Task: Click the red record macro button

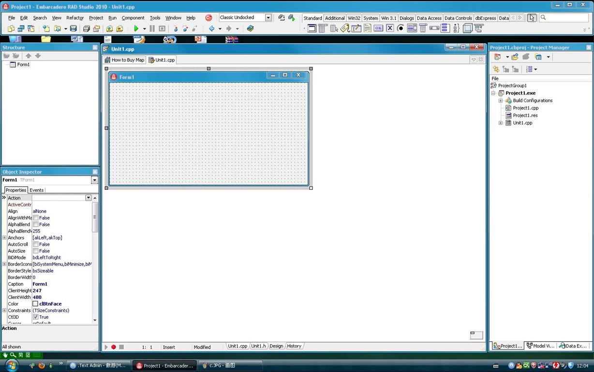Action: pyautogui.click(x=114, y=347)
